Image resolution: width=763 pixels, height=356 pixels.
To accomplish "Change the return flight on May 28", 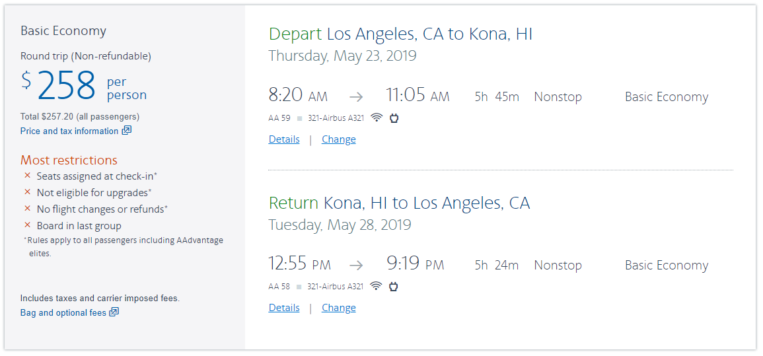I will 339,308.
